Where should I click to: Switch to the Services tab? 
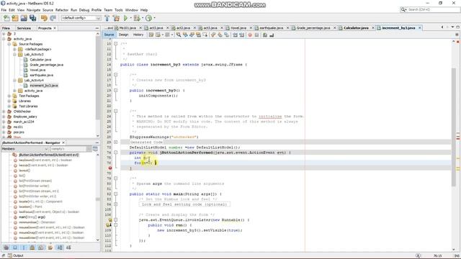point(24,28)
